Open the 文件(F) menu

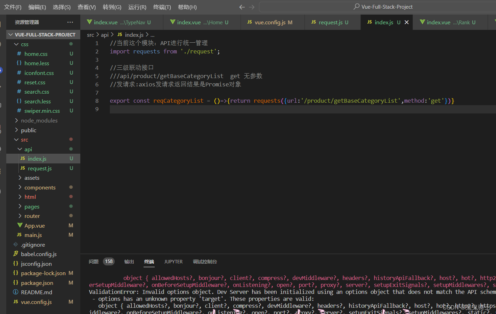13,7
